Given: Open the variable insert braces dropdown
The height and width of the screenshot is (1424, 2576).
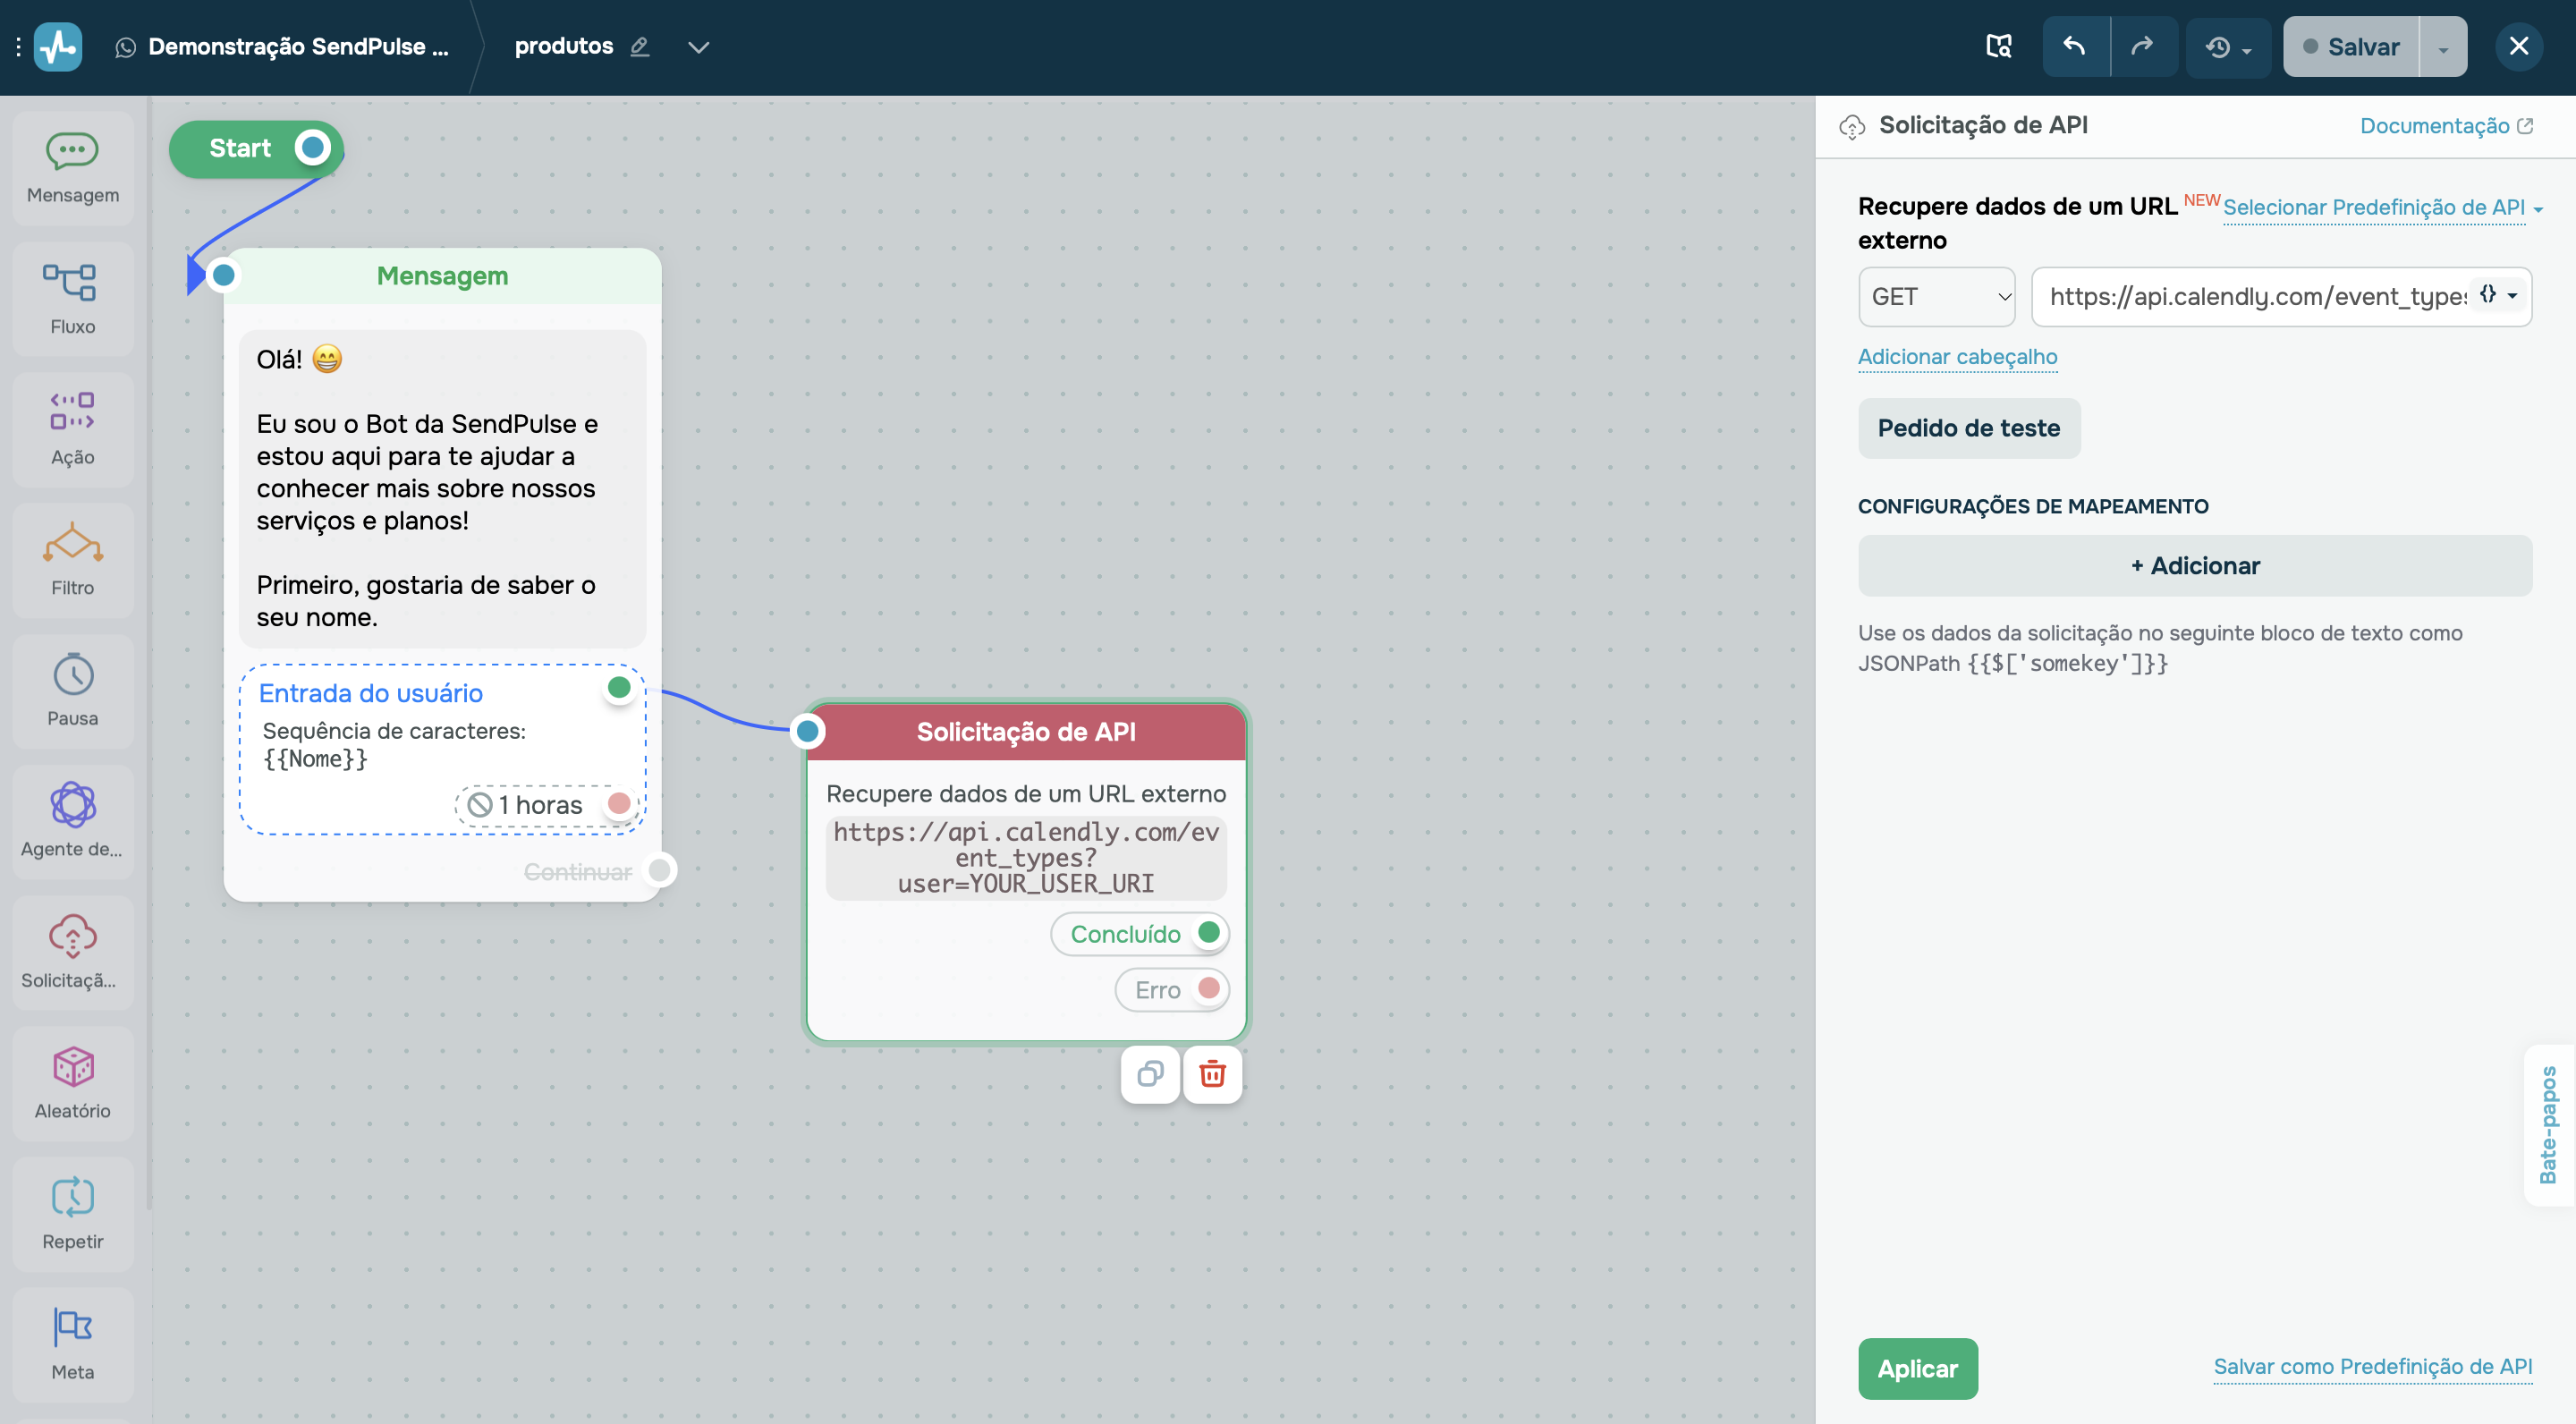Looking at the screenshot, I should (2498, 295).
